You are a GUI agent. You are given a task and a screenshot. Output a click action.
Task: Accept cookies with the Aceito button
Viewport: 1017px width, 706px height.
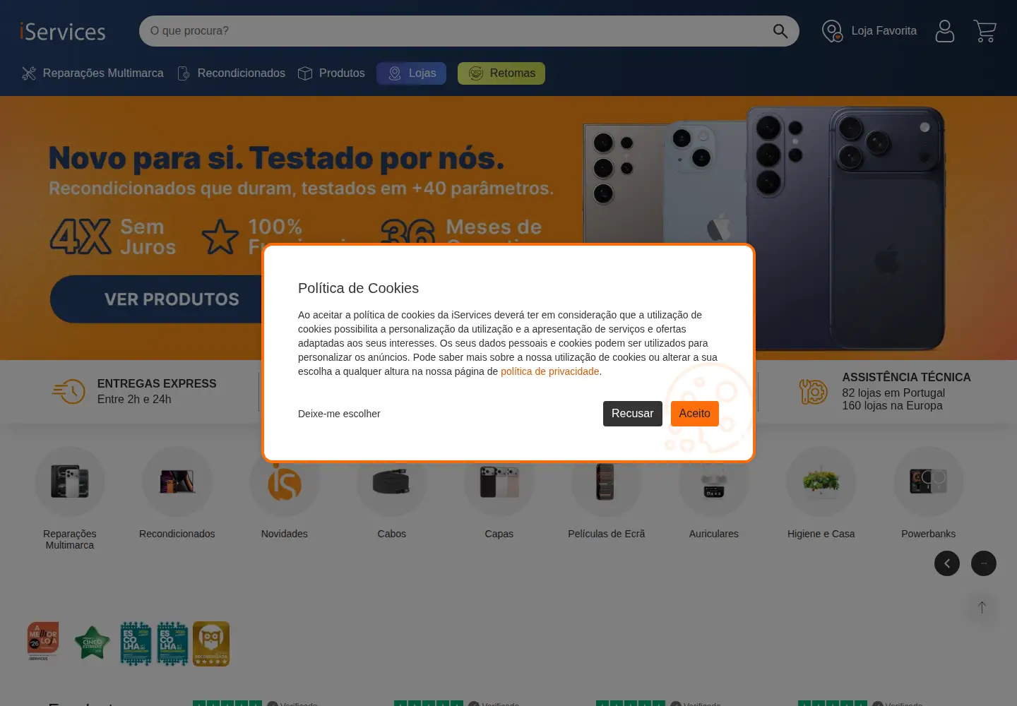coord(695,414)
